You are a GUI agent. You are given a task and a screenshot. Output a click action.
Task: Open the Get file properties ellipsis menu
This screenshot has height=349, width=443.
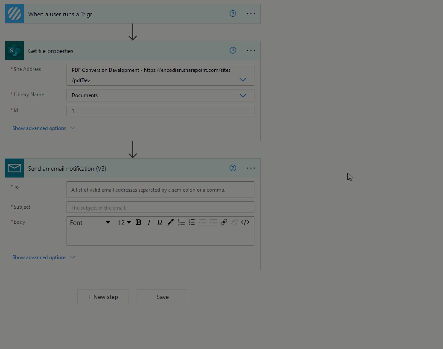point(251,50)
